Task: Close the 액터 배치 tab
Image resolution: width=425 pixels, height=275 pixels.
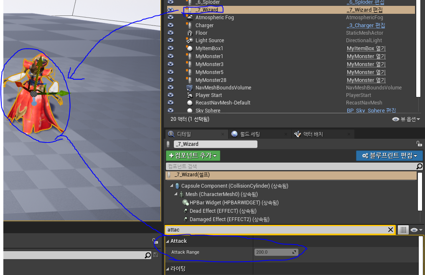Action: pos(349,134)
